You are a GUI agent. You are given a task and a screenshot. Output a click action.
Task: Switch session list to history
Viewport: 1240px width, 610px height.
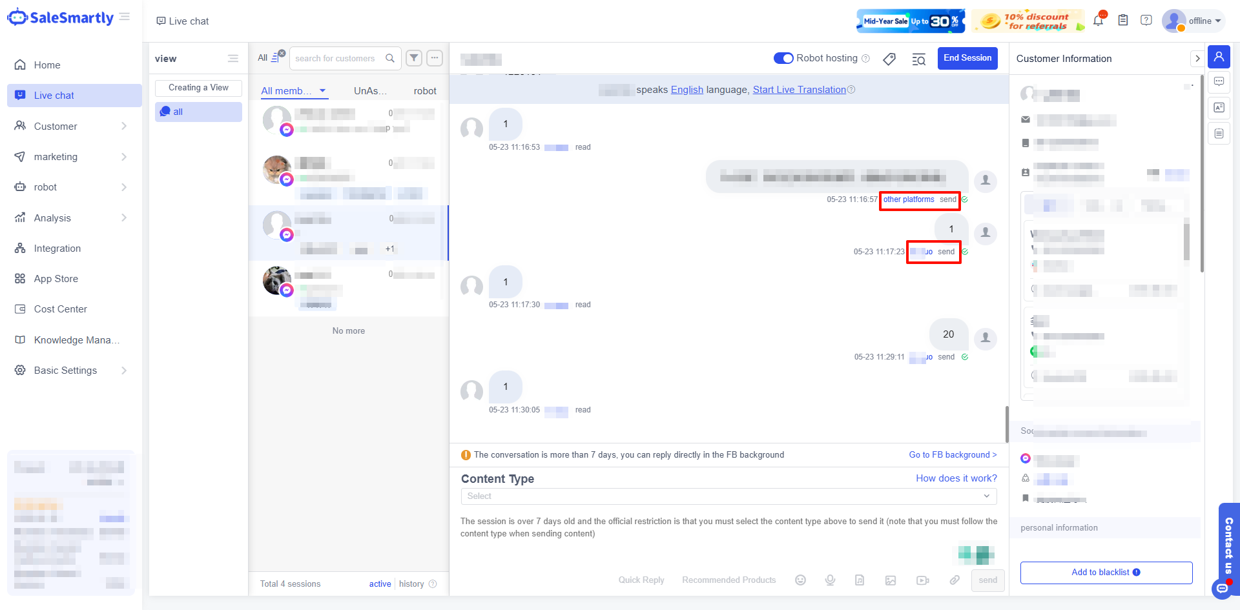pos(411,584)
